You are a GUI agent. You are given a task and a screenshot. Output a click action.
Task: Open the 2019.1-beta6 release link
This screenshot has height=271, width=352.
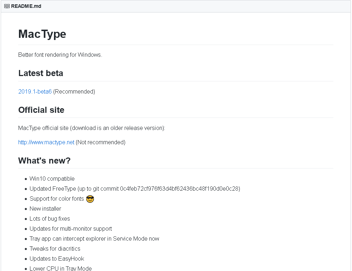pyautogui.click(x=35, y=91)
